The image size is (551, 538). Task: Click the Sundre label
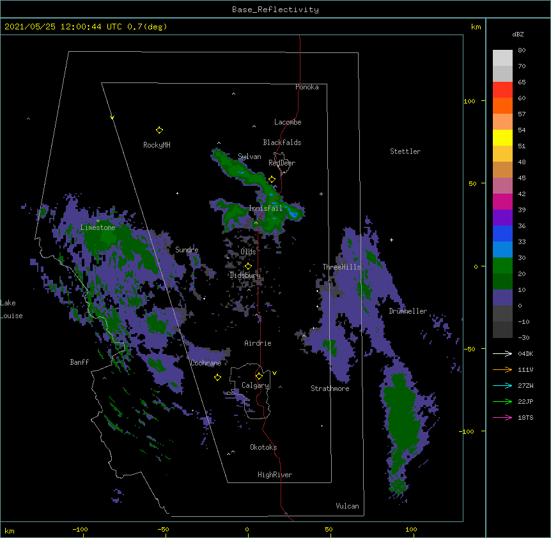(x=187, y=250)
